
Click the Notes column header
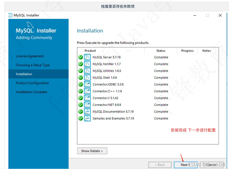pos(206,51)
